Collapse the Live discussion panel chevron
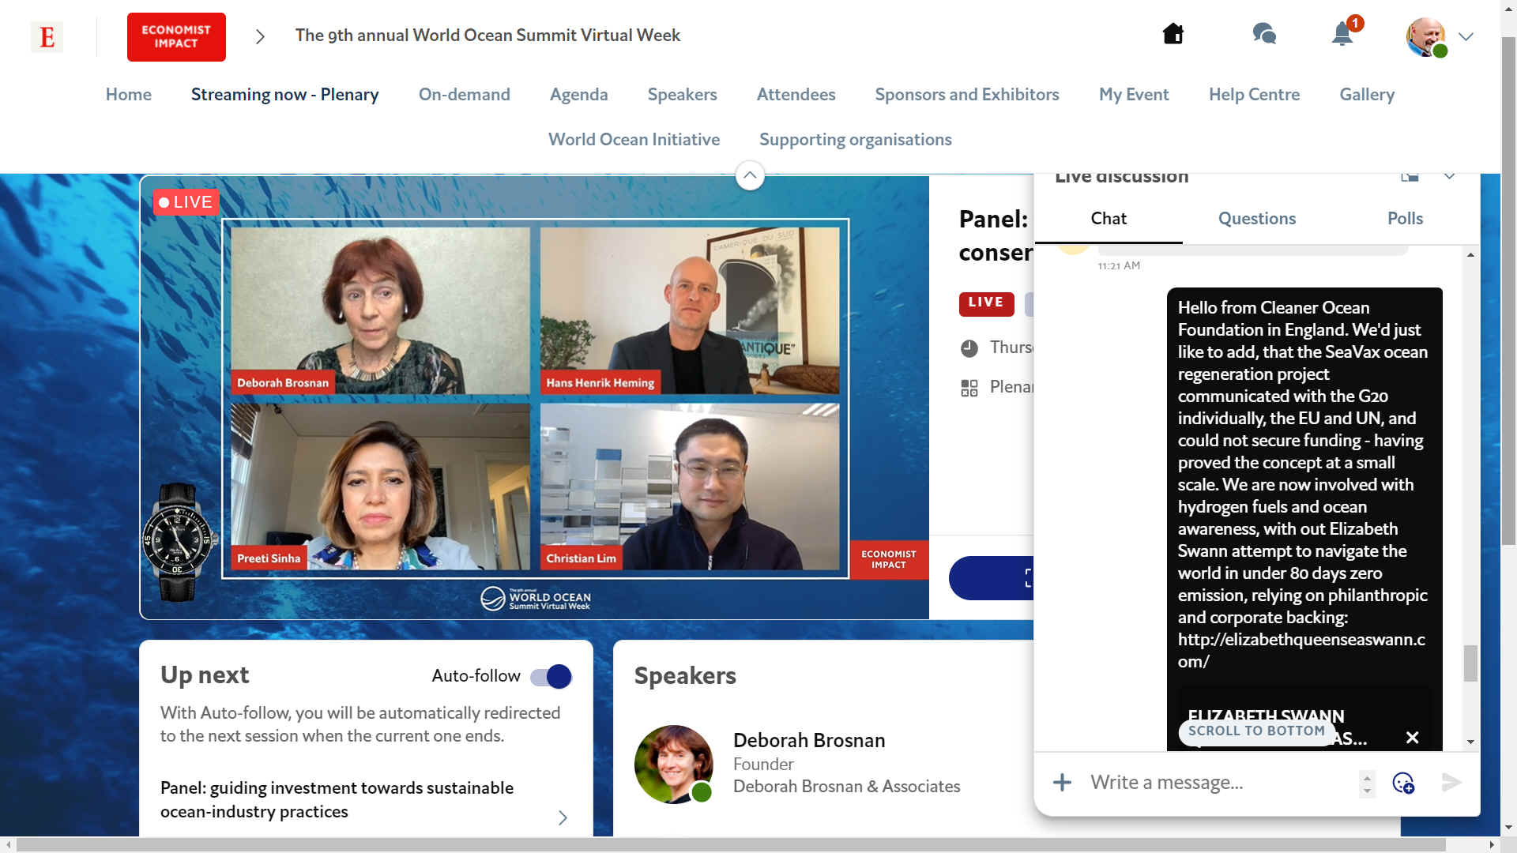1517x853 pixels. [1450, 176]
